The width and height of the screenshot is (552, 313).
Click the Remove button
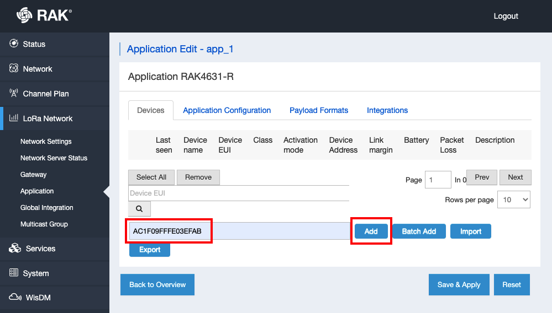point(198,177)
